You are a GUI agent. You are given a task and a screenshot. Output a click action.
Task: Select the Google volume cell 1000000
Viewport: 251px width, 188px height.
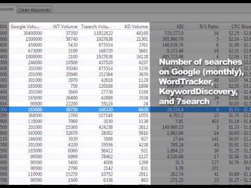[34, 57]
